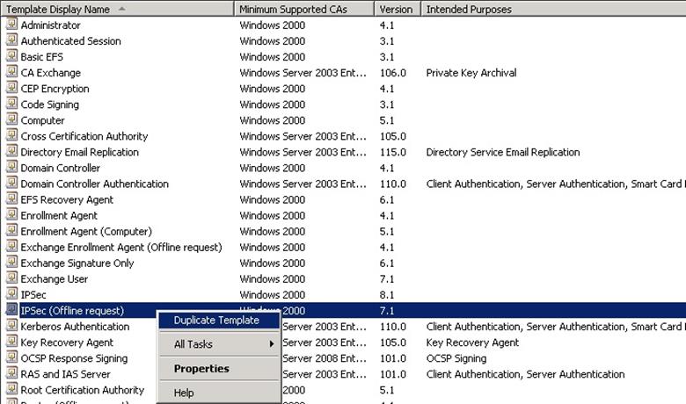Sort by Version column header

(398, 9)
